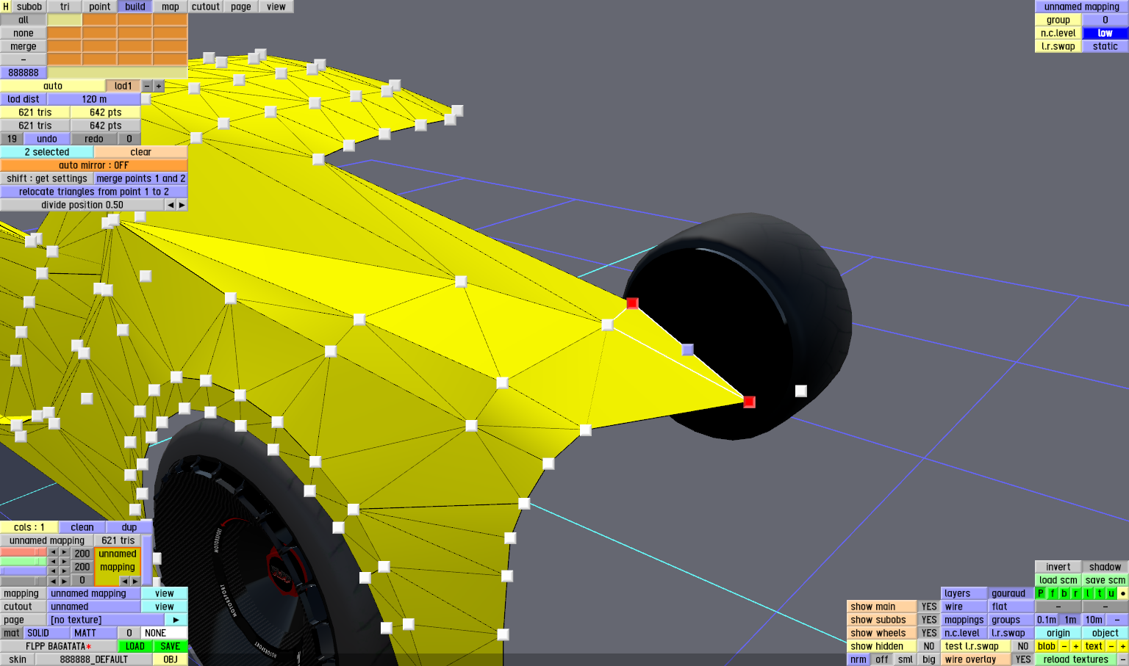The width and height of the screenshot is (1129, 666).
Task: Switch to point mode tab
Action: pyautogui.click(x=100, y=7)
